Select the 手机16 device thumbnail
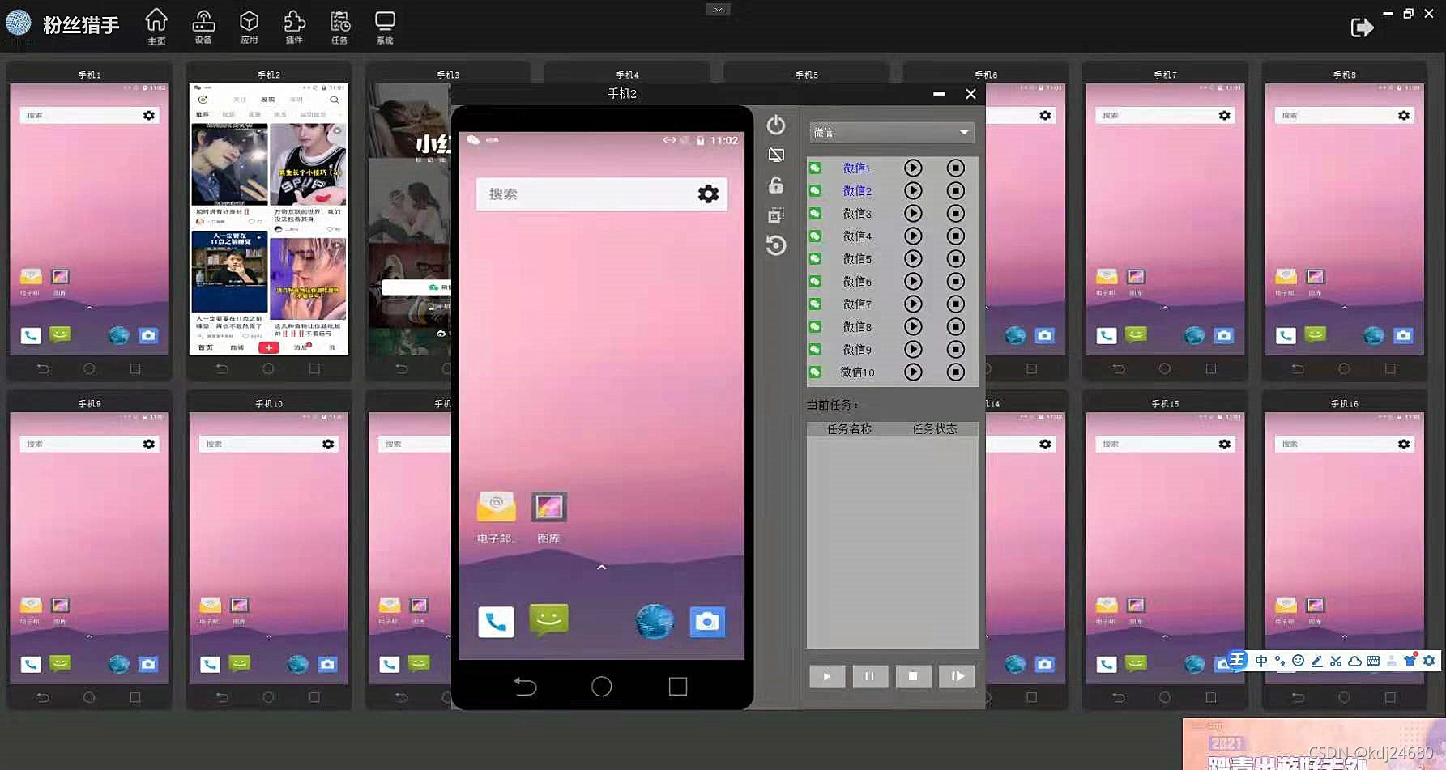 pyautogui.click(x=1344, y=550)
